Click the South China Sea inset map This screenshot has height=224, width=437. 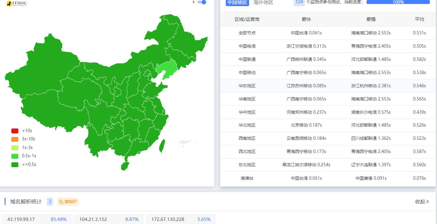[x=189, y=155]
